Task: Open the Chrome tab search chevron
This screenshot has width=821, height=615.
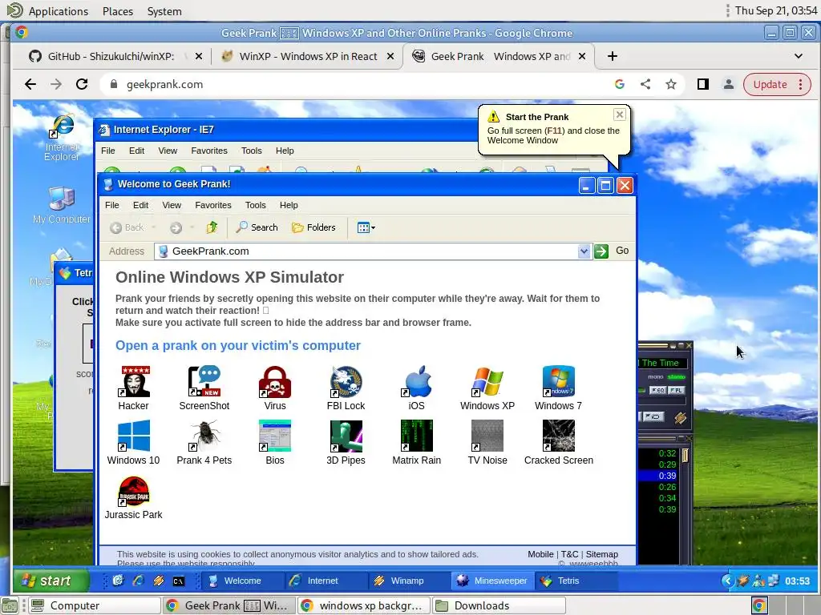Action: click(x=799, y=56)
